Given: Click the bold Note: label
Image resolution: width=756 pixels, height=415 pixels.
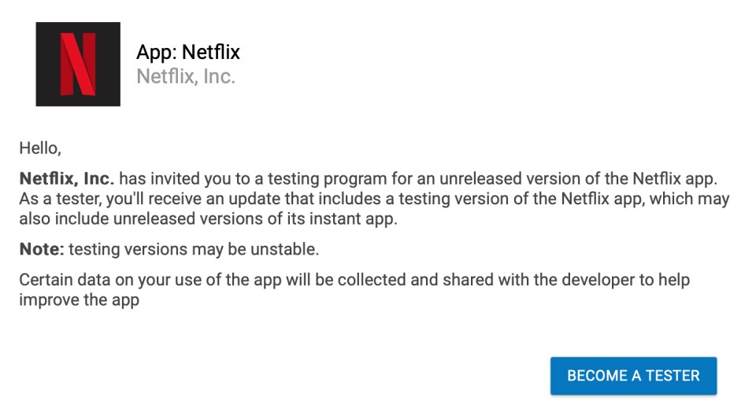Looking at the screenshot, I should [x=42, y=249].
